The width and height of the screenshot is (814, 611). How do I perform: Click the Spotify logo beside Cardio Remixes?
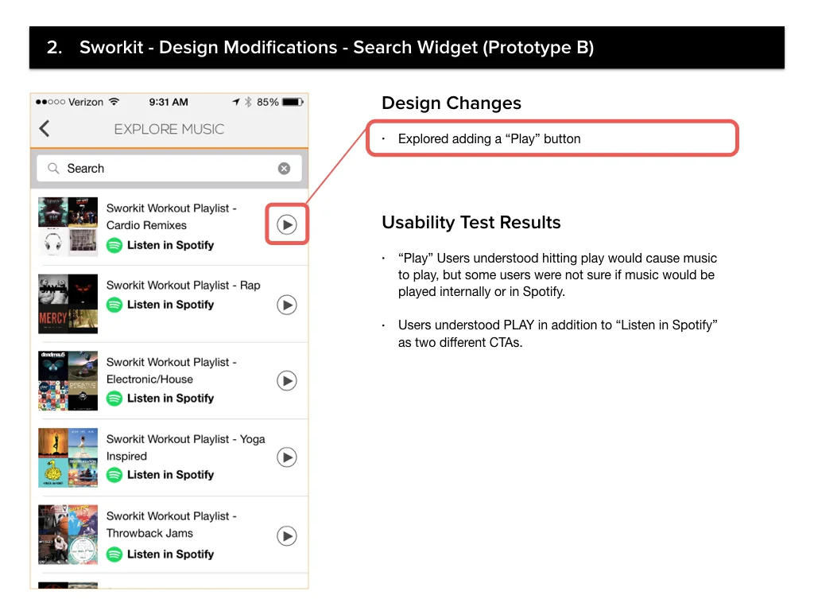point(114,245)
